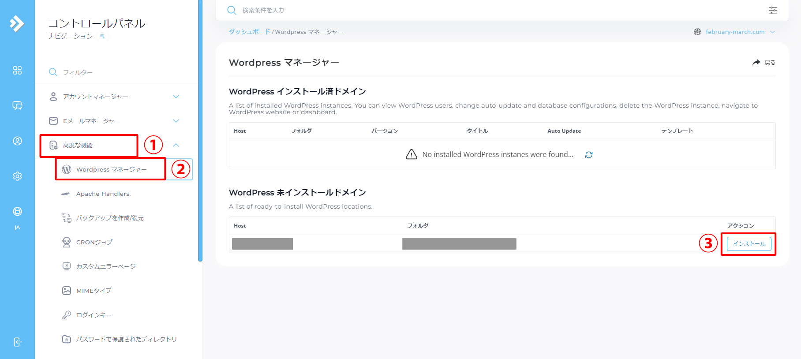This screenshot has width=801, height=359.
Task: Open february-march.com domain dropdown
Action: (734, 32)
